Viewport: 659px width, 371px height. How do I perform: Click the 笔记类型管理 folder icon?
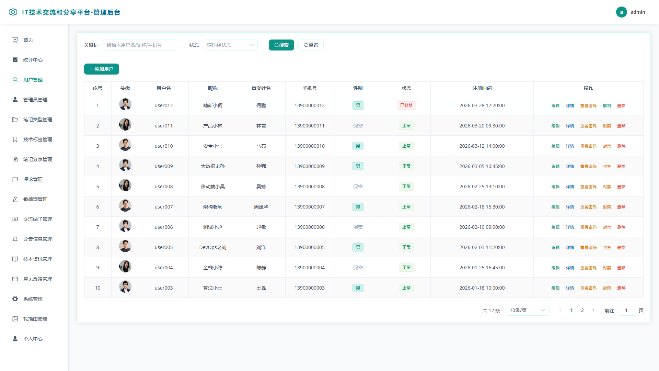[x=15, y=120]
